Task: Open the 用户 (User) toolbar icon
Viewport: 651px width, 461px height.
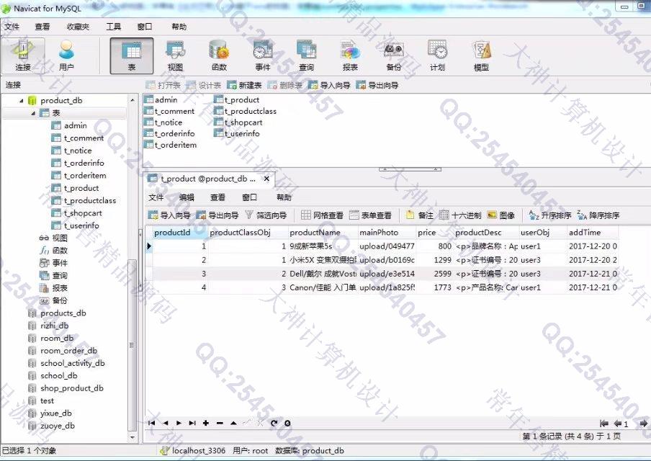Action: [x=66, y=55]
